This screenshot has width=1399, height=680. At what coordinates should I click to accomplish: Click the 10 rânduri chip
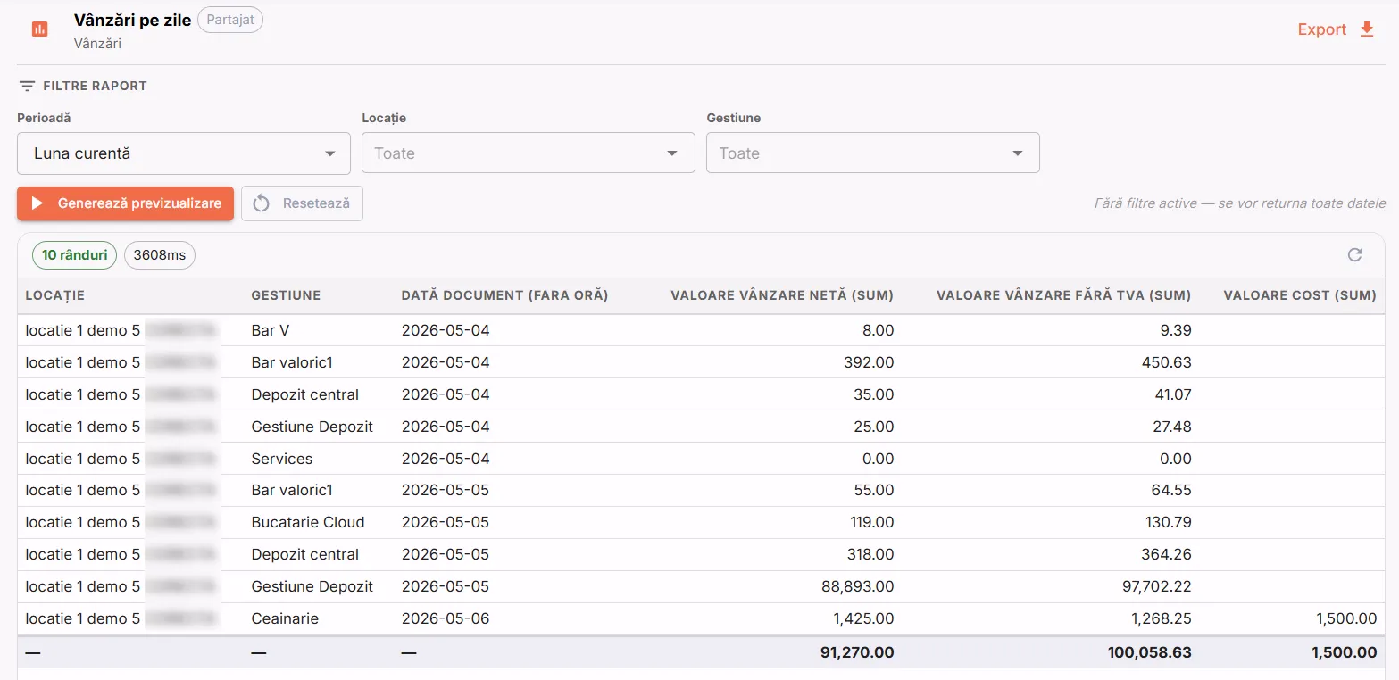75,255
